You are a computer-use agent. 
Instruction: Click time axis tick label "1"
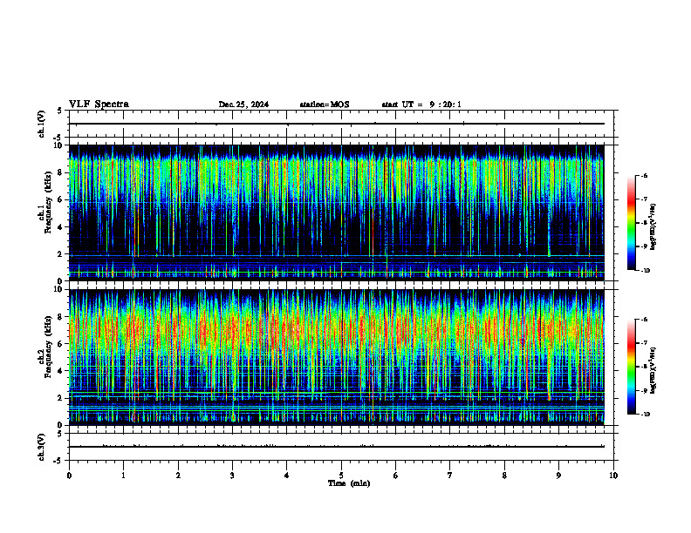pyautogui.click(x=123, y=476)
